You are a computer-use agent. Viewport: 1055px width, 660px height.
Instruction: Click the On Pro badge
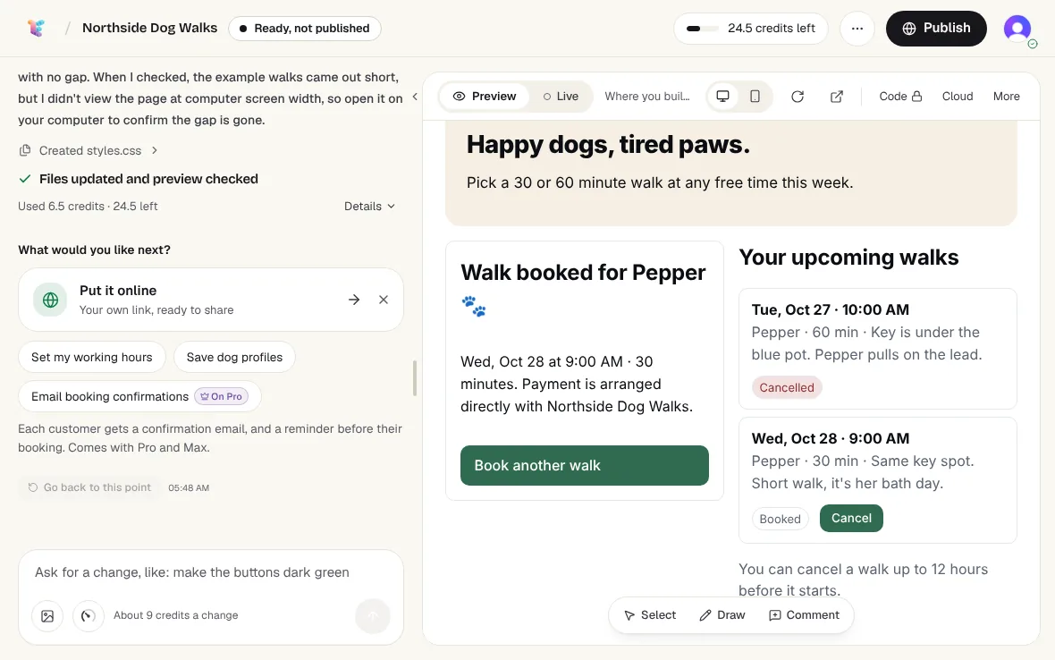(x=222, y=396)
